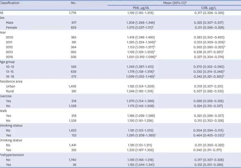
Task: Click CdB value 0.238 (0.217–0.261)
Action: point(209,52)
